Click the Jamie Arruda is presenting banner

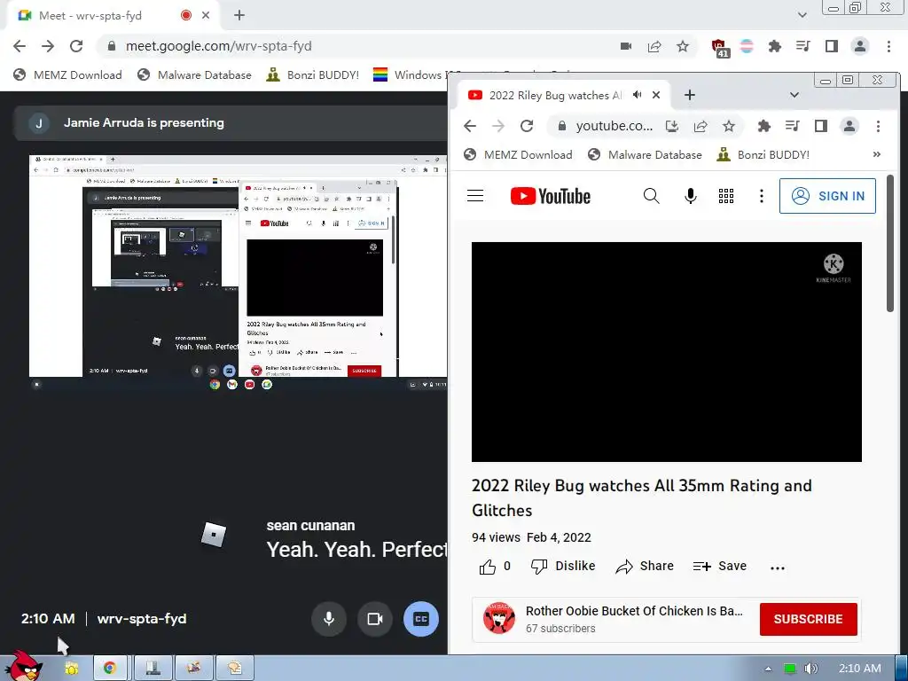pyautogui.click(x=231, y=122)
